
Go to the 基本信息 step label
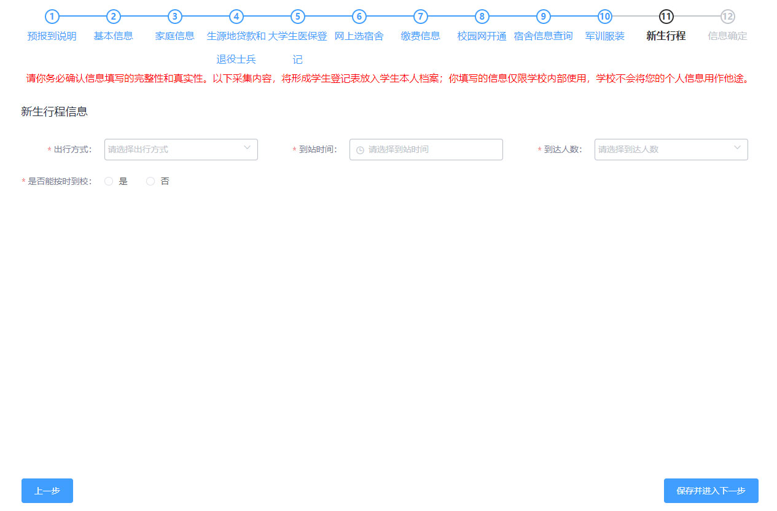coord(114,36)
